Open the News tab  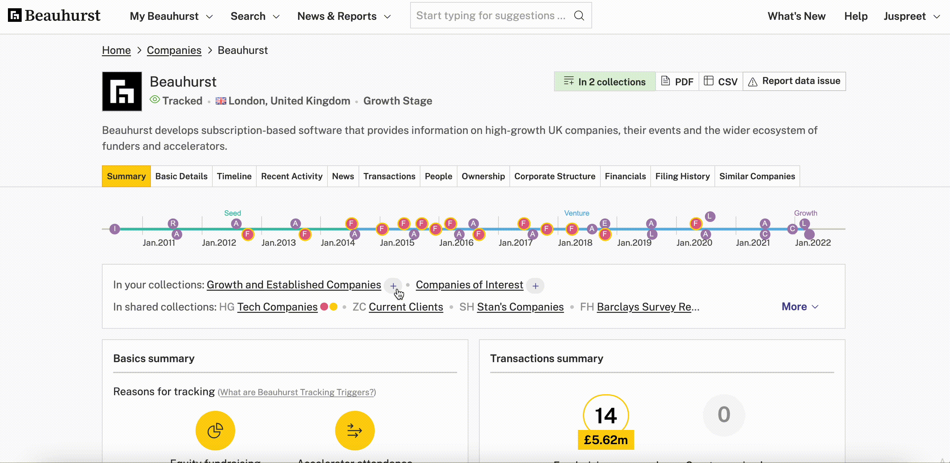coord(343,176)
